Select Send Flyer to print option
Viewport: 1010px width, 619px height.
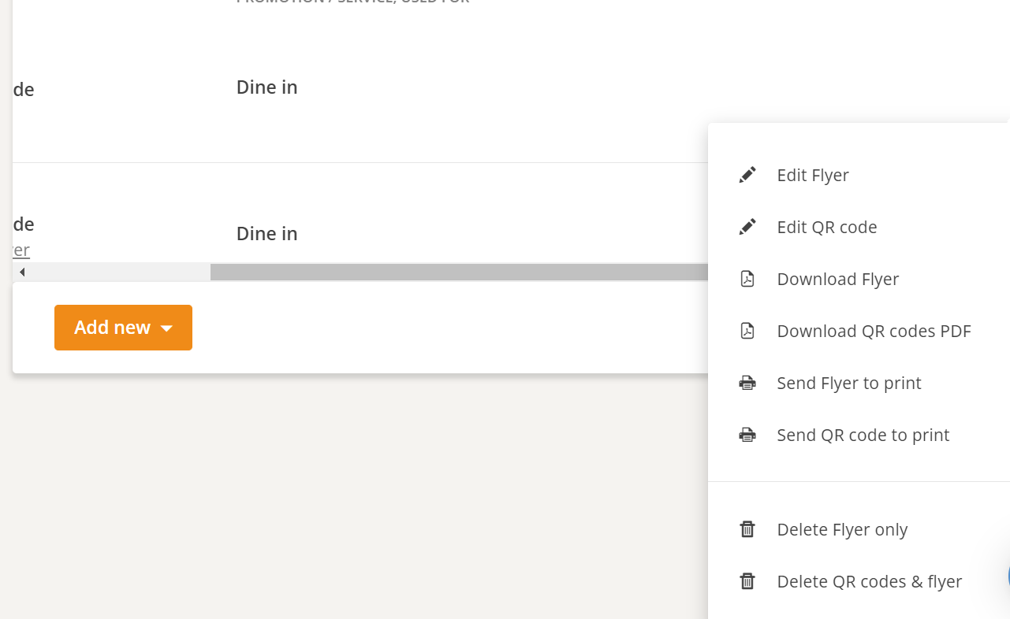pos(849,383)
